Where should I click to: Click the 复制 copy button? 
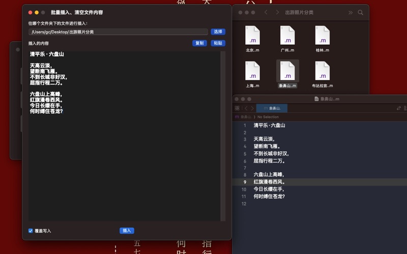[x=199, y=43]
